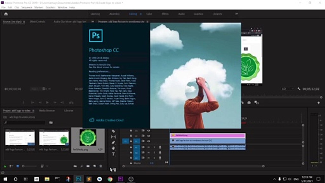The width and height of the screenshot is (325, 183).
Task: Toggle V3 track output eye
Action: pos(149,130)
